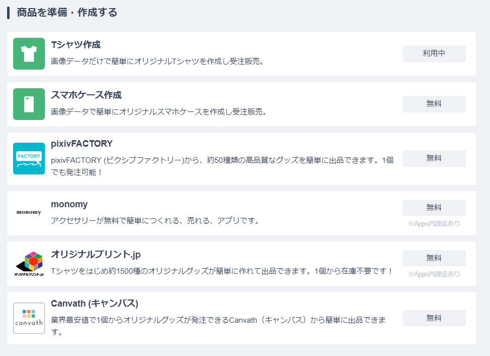
Task: Click the canvath logo icon
Action: tap(29, 318)
